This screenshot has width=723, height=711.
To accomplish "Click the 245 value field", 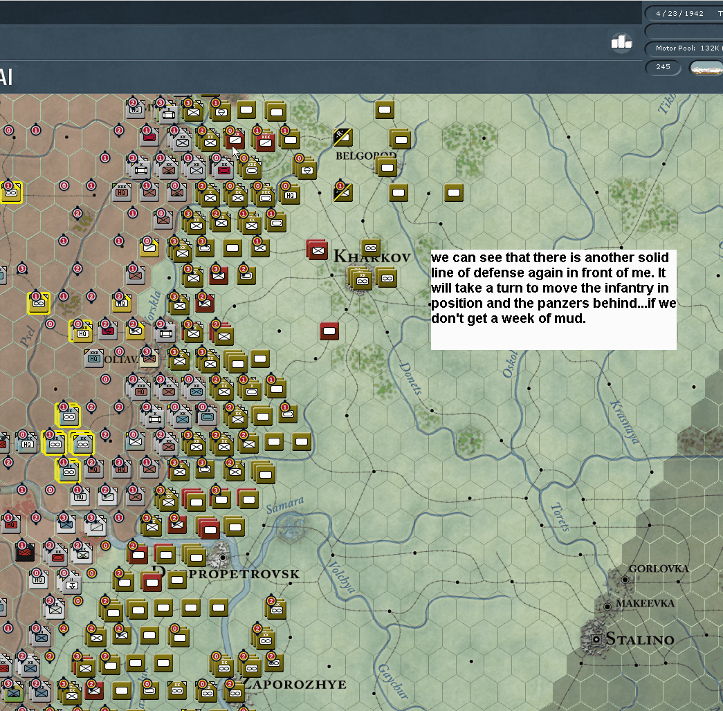I will click(x=663, y=67).
